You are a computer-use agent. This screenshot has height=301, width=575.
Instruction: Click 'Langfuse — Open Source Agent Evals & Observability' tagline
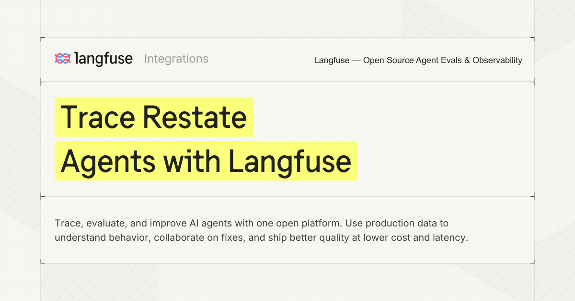tap(418, 60)
